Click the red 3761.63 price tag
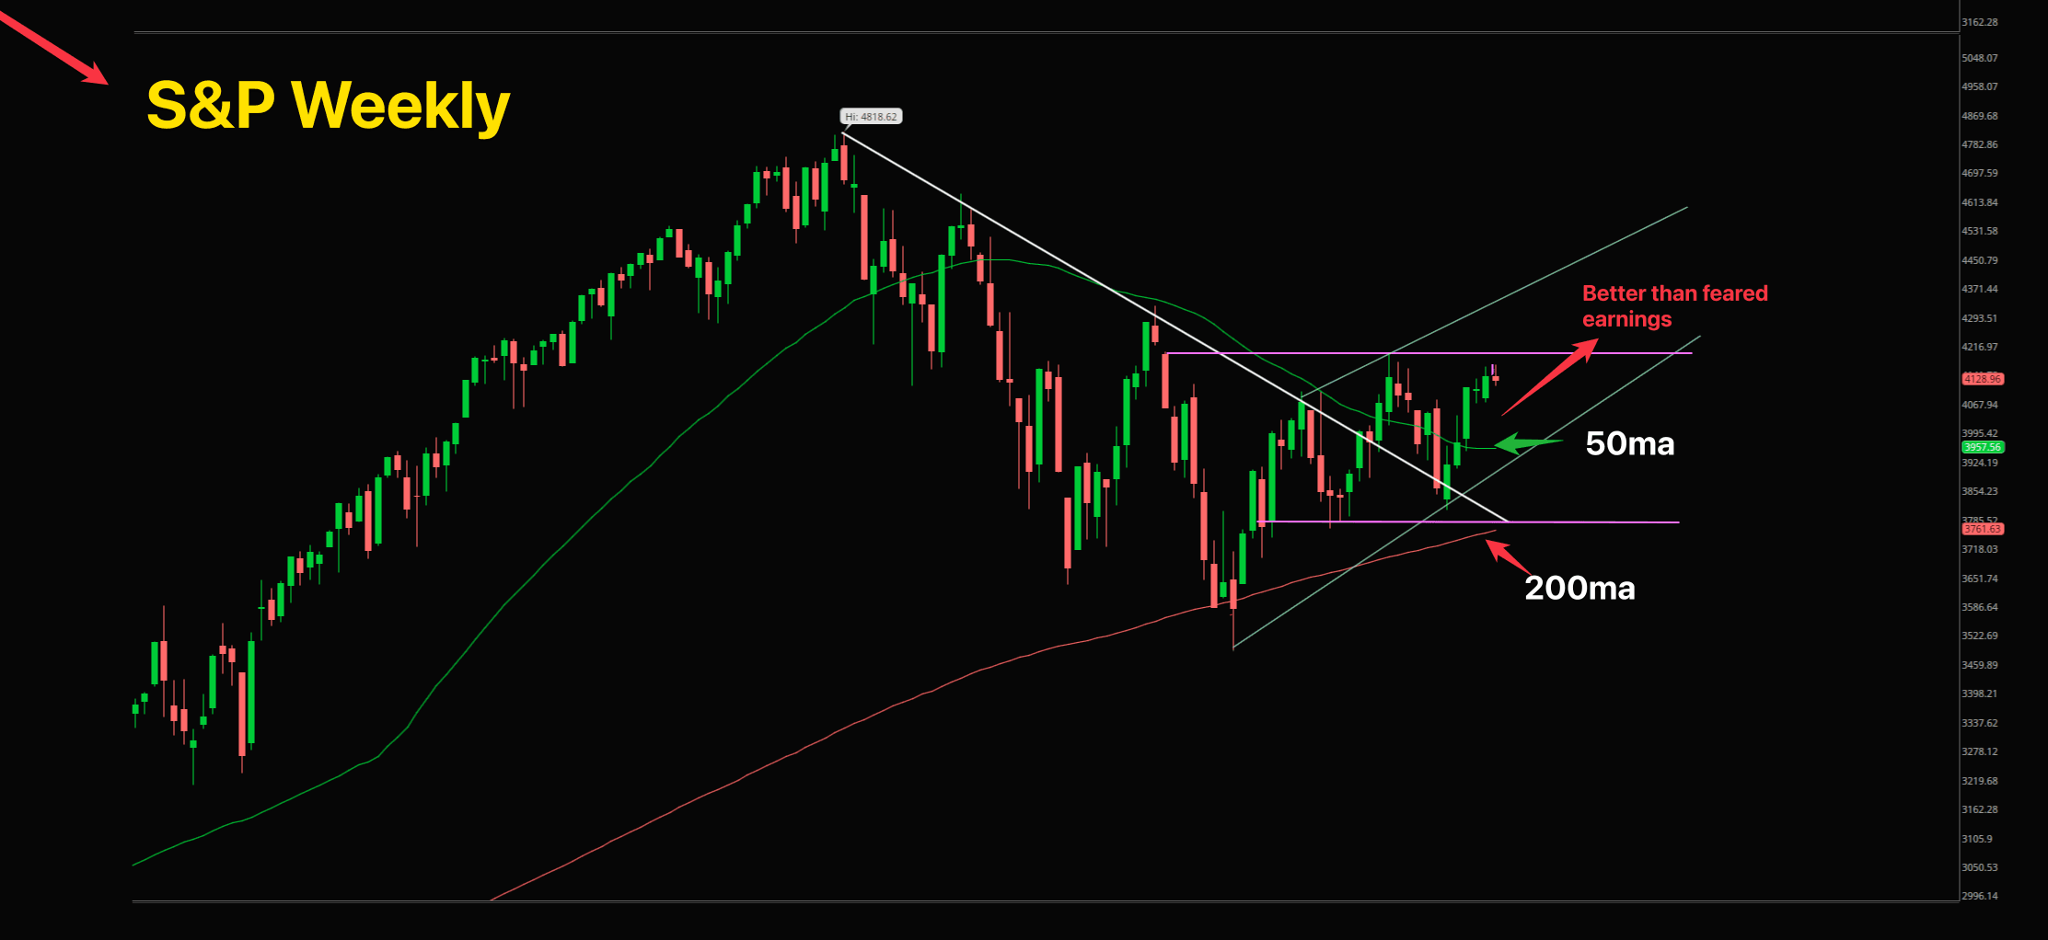The image size is (2048, 940). [1983, 529]
